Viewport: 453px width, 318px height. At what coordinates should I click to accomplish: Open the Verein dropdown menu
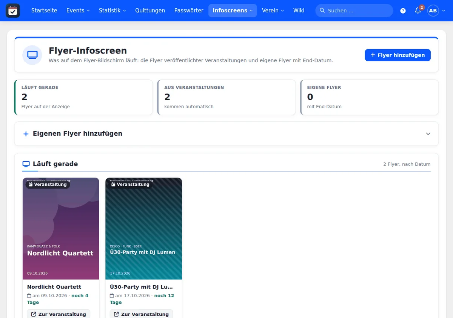click(273, 11)
